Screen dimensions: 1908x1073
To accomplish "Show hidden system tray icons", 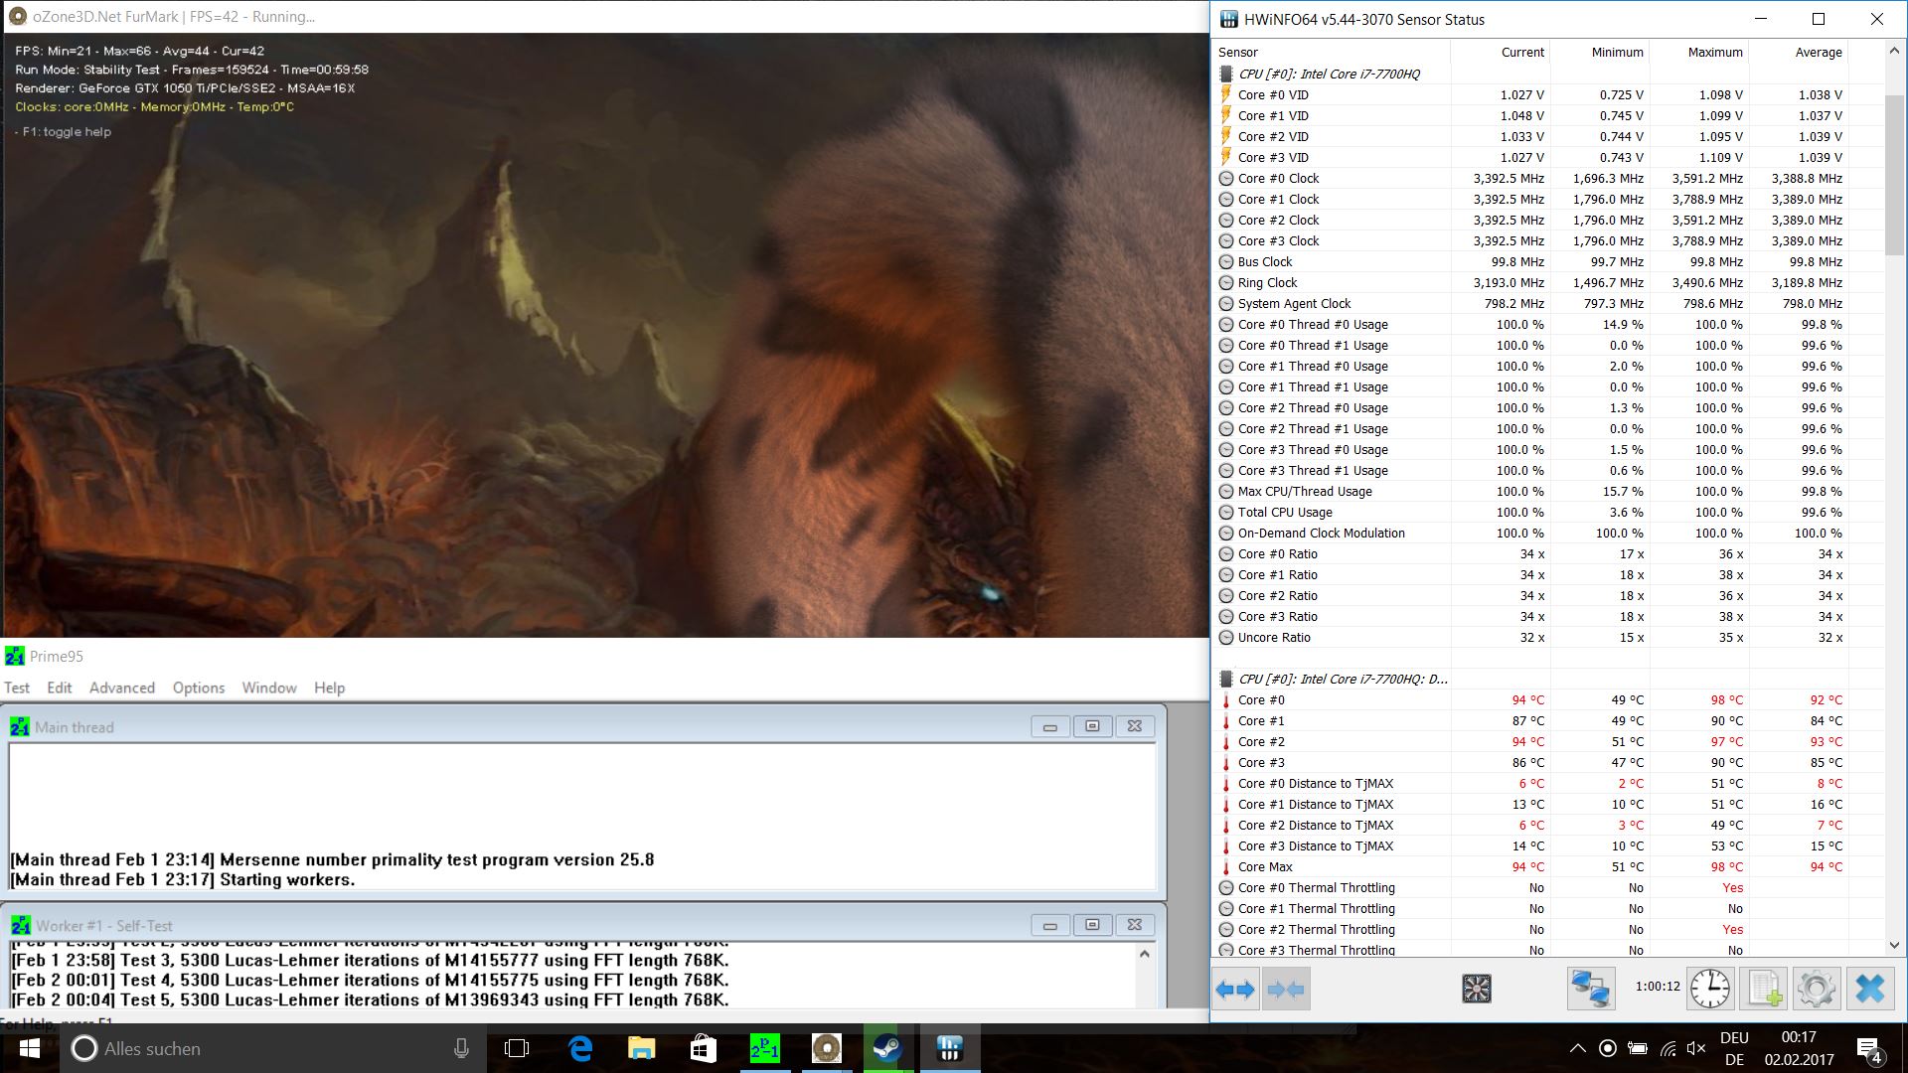I will click(x=1578, y=1048).
